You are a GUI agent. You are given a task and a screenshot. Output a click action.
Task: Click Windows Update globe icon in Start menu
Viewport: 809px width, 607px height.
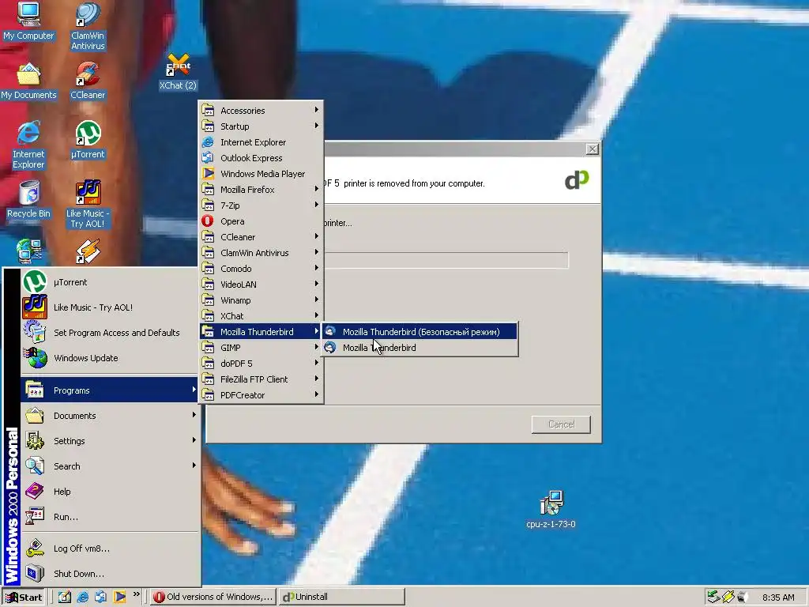point(35,358)
